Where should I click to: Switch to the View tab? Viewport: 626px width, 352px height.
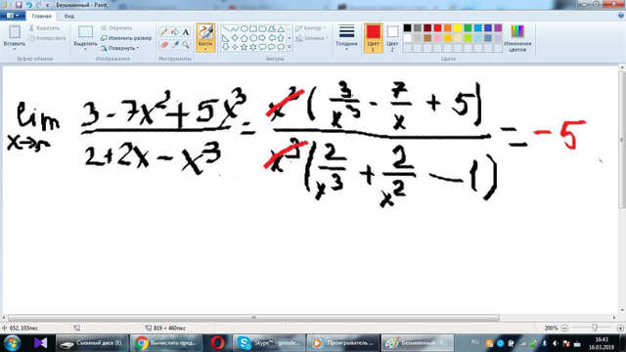[x=69, y=16]
